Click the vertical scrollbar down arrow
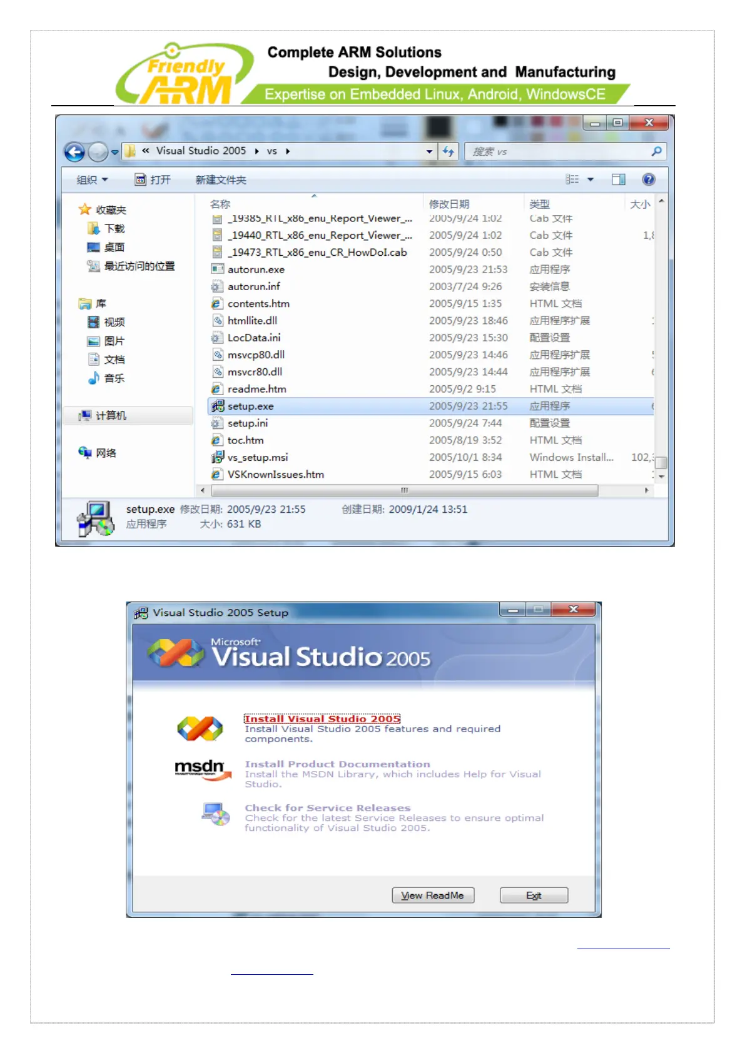The image size is (745, 1053). coord(661,476)
